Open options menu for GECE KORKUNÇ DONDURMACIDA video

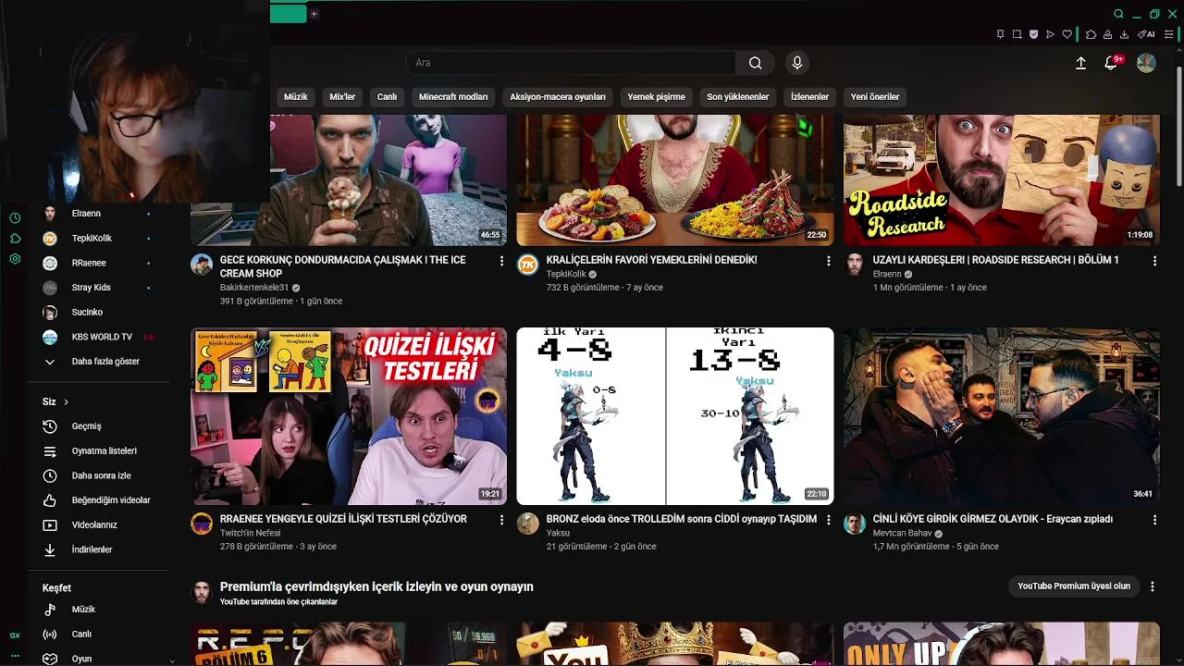click(x=502, y=262)
